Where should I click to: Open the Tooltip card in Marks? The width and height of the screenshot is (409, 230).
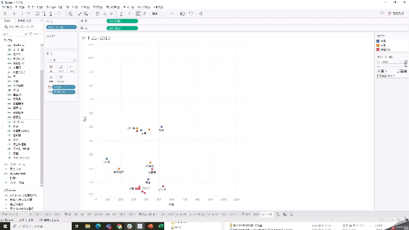(x=61, y=78)
